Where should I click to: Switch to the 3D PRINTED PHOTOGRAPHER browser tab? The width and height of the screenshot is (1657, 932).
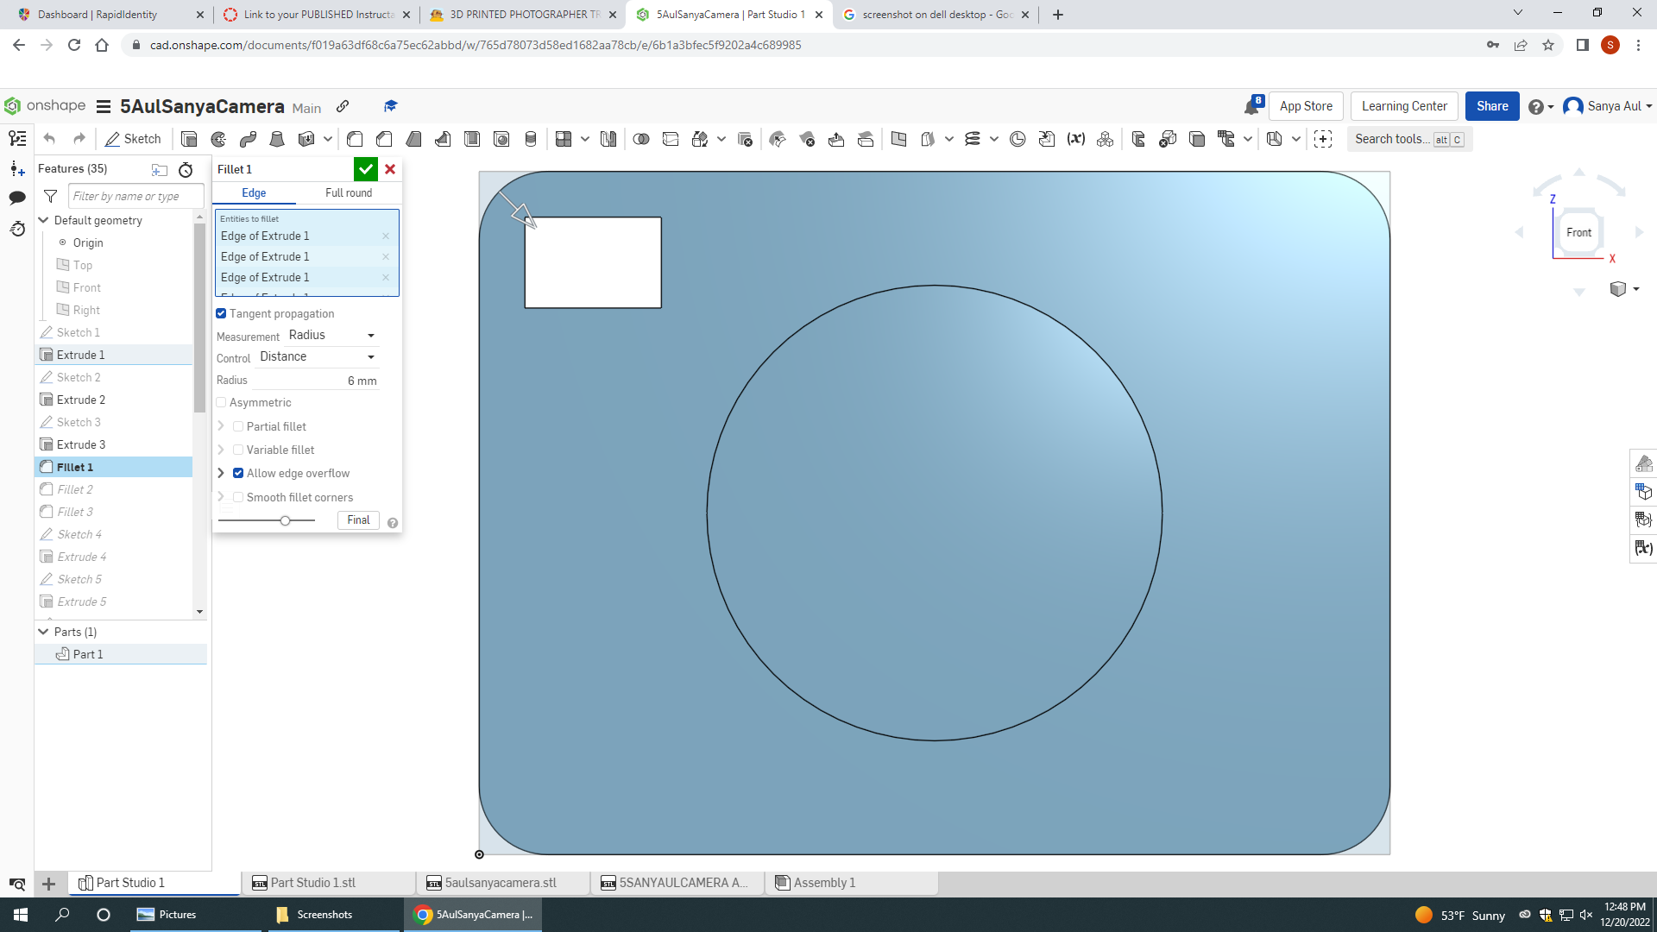[x=525, y=15]
